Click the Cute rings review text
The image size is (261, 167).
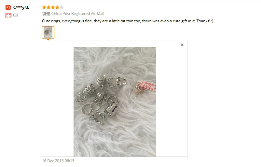(x=128, y=21)
